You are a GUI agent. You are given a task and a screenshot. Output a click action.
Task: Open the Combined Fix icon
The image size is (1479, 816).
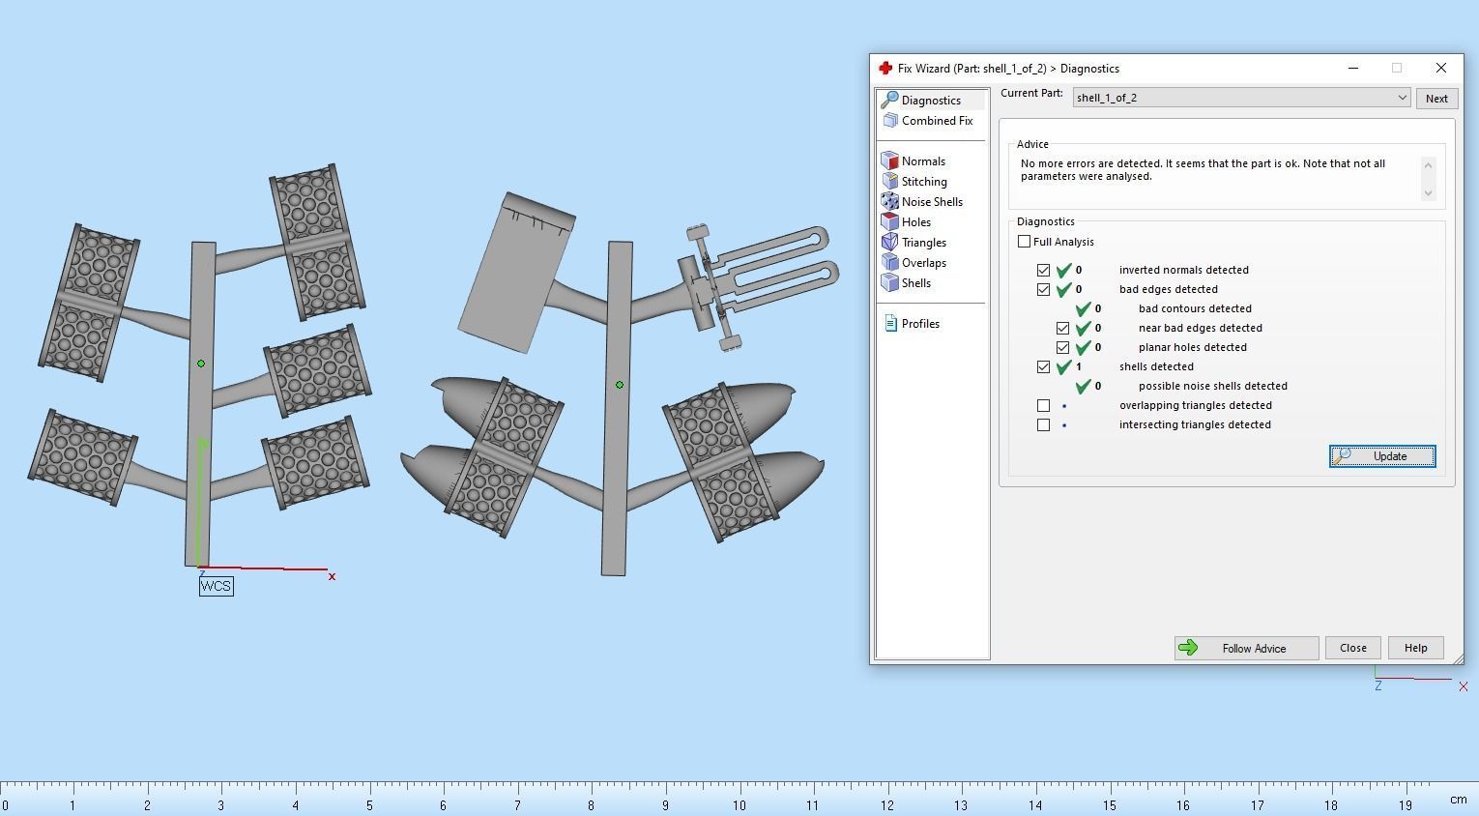point(890,121)
